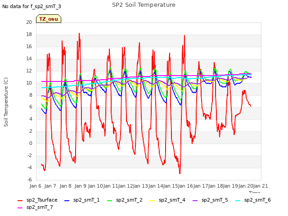This screenshot has width=288, height=216.
Task: Click magenta sp2_smT_7 legend color marker
Action: click(x=20, y=208)
